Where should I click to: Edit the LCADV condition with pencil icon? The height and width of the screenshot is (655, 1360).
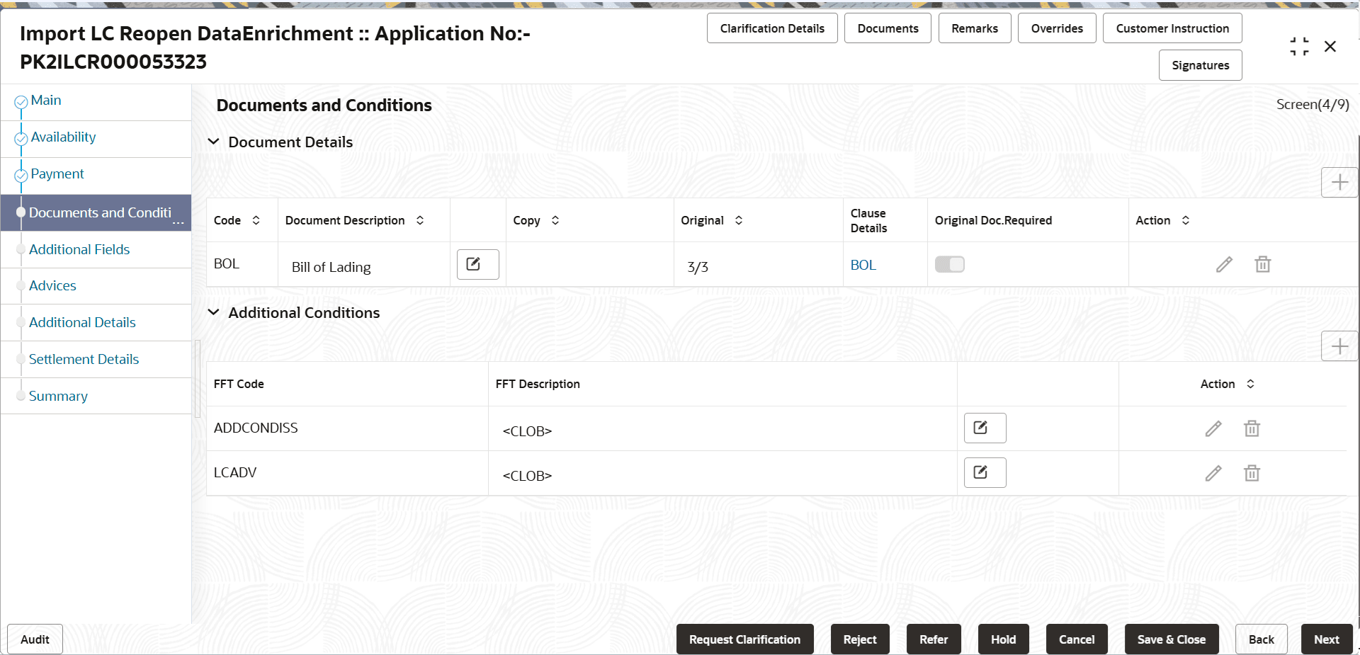[x=1213, y=473]
